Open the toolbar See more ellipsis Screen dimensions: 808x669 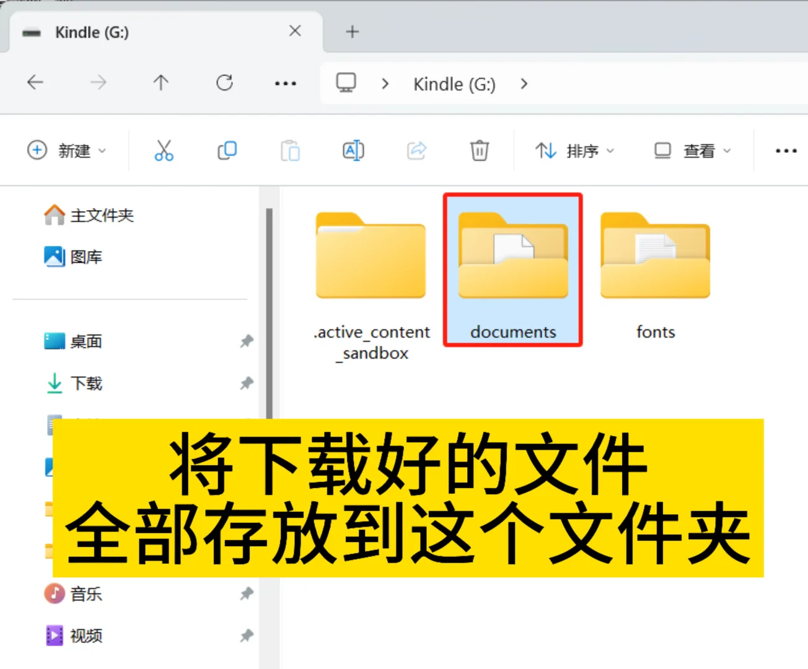(786, 151)
